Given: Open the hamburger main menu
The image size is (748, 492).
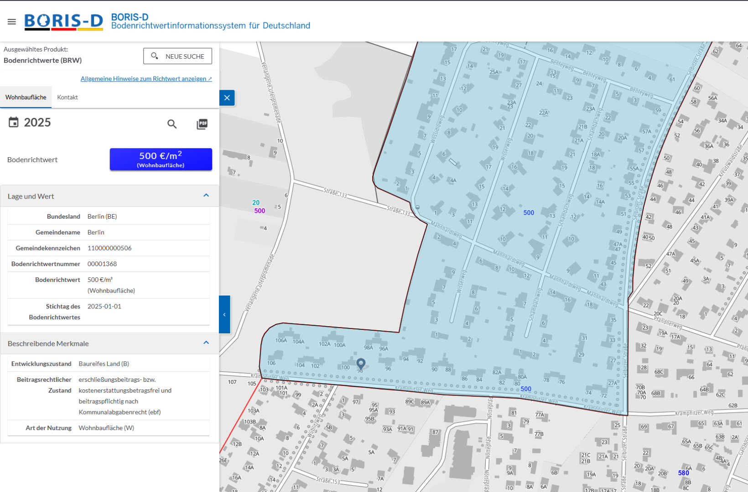Looking at the screenshot, I should click(x=12, y=21).
